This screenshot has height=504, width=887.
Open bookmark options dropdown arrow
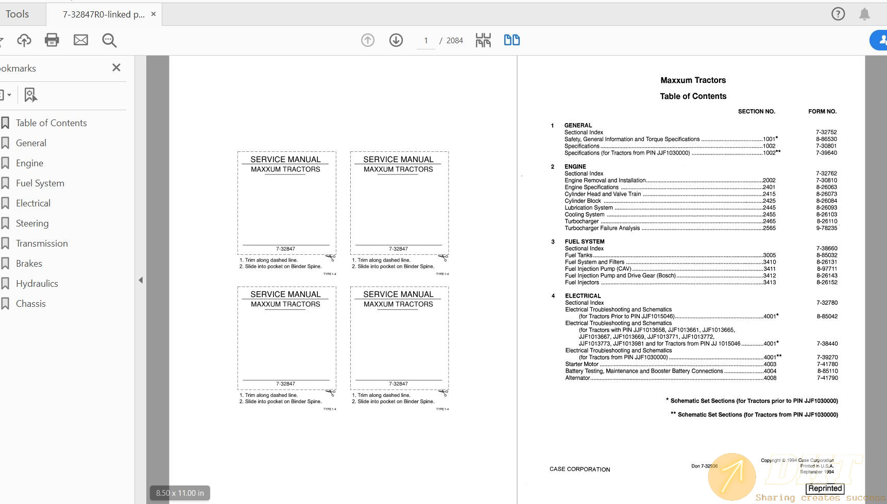click(9, 95)
